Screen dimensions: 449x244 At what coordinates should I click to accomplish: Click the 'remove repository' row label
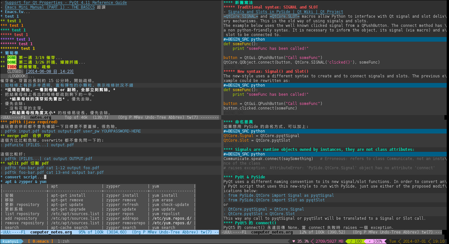click(24, 223)
